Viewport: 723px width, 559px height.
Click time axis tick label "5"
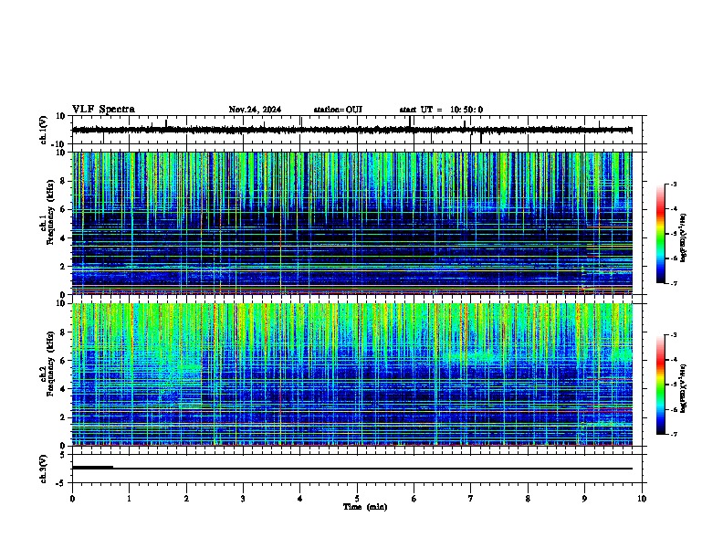pos(357,499)
